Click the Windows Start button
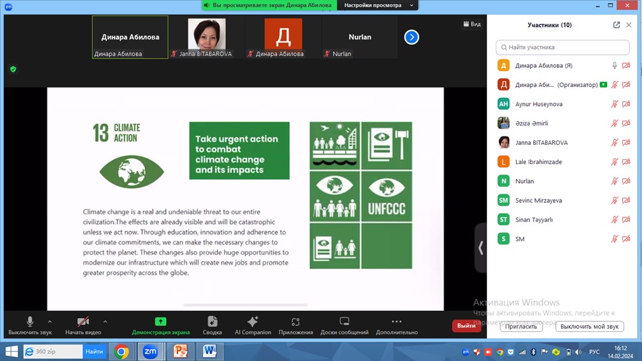The width and height of the screenshot is (642, 361). tap(11, 352)
